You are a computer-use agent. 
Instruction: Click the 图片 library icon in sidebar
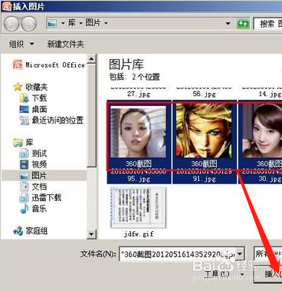pyautogui.click(x=24, y=176)
